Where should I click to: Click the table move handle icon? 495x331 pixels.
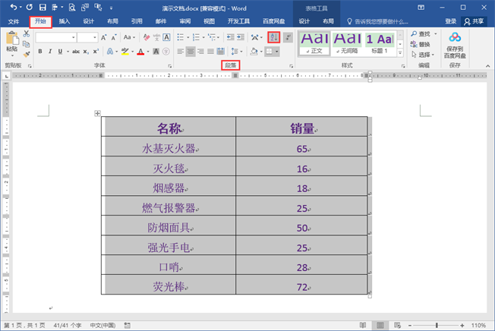pos(97,114)
